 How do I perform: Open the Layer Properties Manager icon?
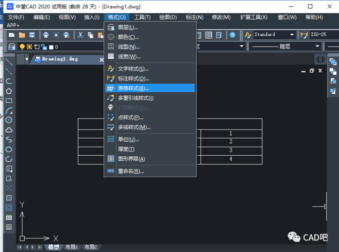[x=12, y=47]
